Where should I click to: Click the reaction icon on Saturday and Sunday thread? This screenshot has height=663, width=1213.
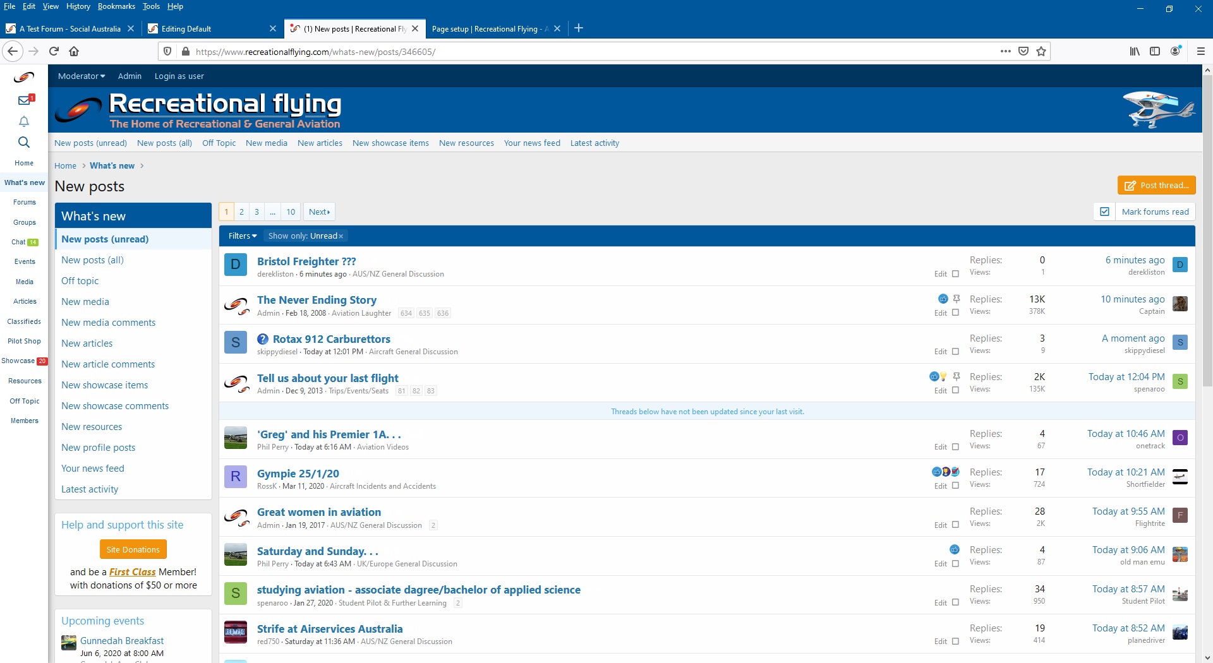[x=955, y=549]
